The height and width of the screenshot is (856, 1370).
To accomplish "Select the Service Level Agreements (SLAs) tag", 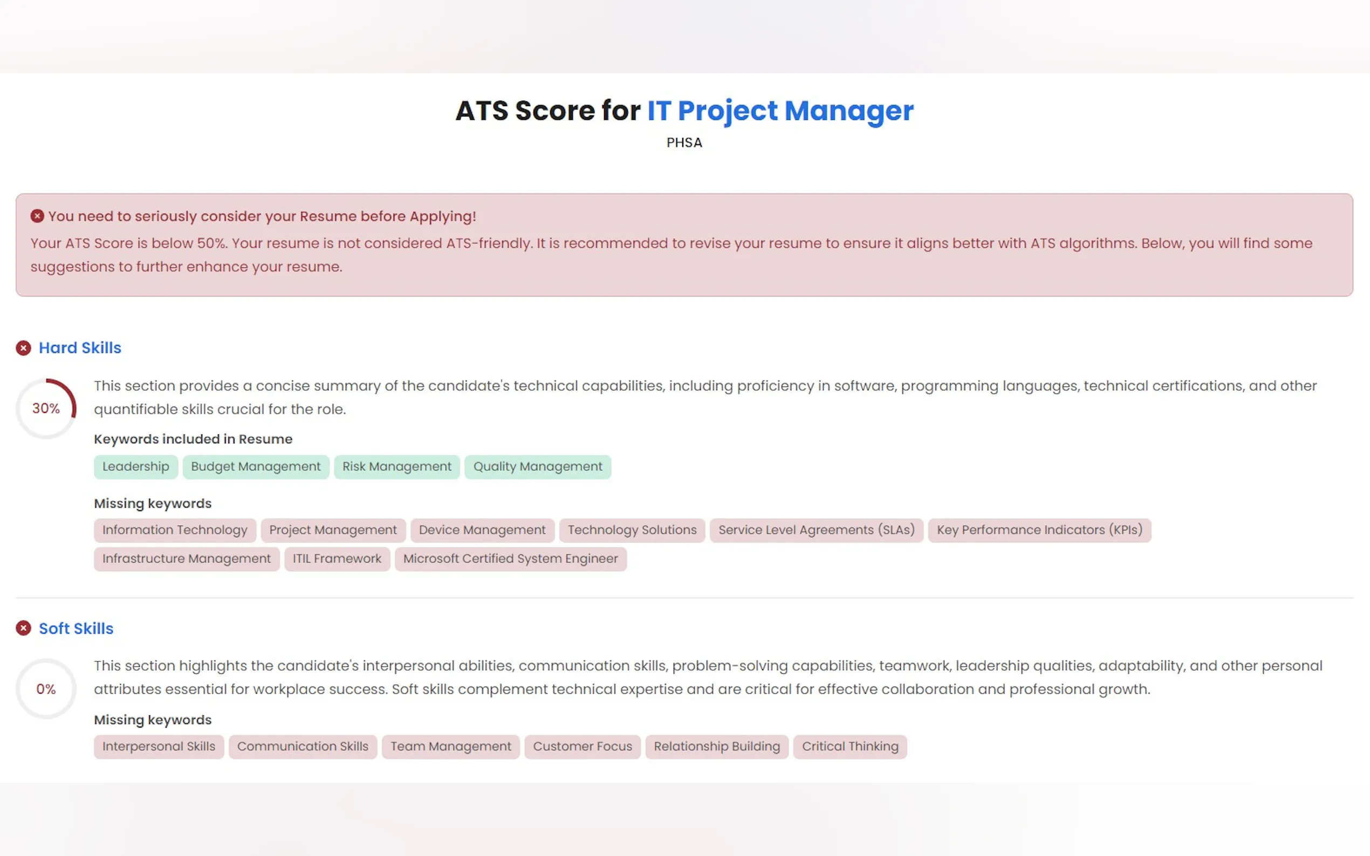I will (x=816, y=530).
